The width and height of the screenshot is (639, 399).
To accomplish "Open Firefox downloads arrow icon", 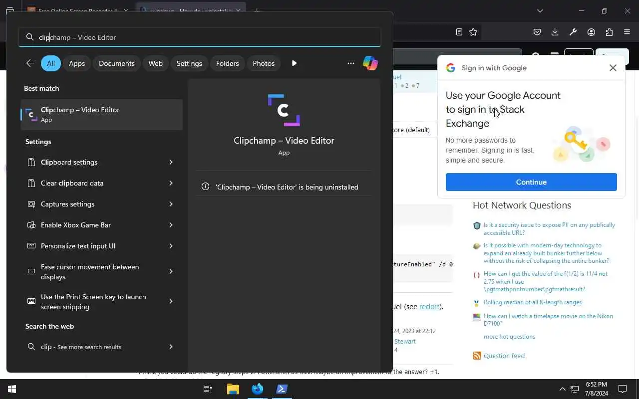I will click(555, 32).
